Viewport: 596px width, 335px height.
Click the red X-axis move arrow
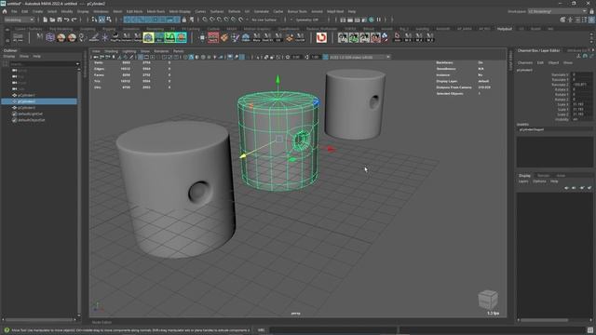pos(332,149)
